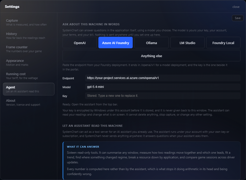Choose the Anything else provider option
Screen dimensions: 246x180
click(x=152, y=56)
